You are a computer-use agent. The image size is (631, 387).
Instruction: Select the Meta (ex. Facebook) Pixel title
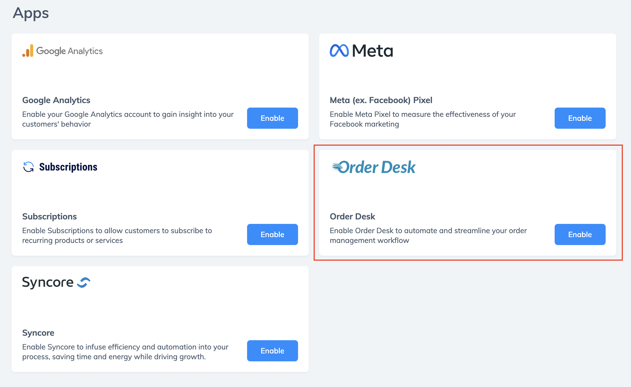(x=381, y=100)
